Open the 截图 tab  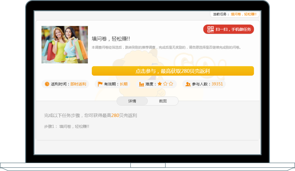click(x=163, y=101)
